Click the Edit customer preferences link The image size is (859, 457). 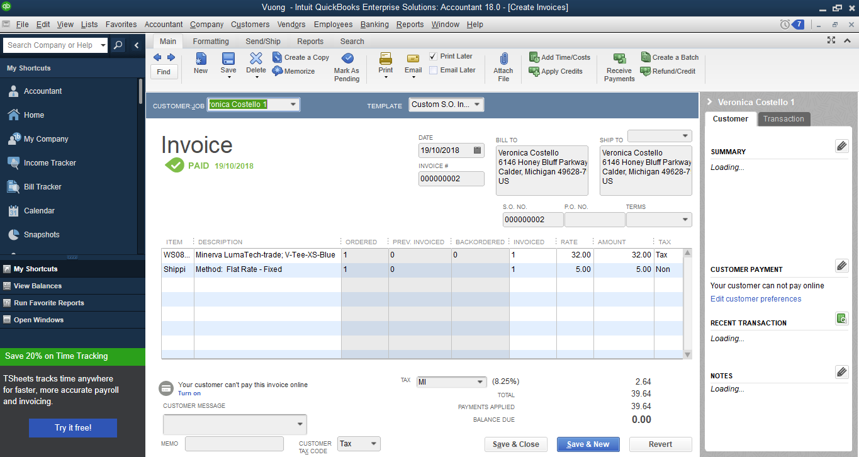(x=756, y=299)
